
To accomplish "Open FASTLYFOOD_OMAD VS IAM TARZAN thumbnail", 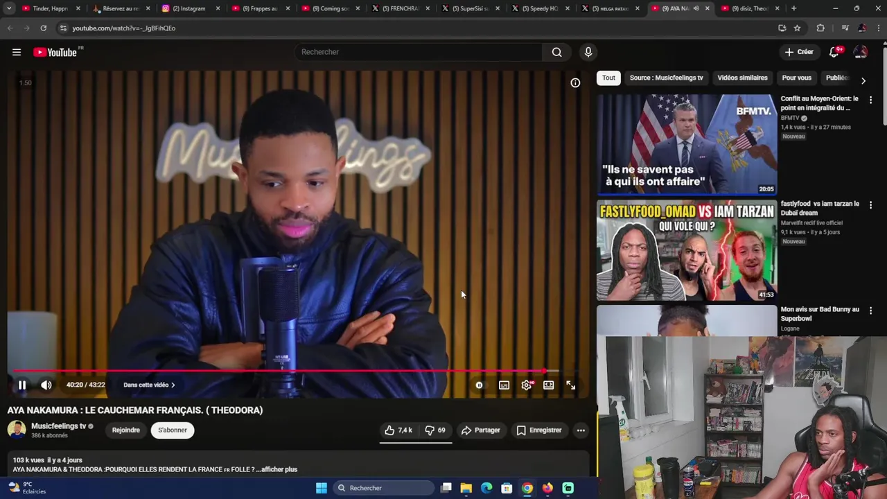I will pyautogui.click(x=687, y=250).
